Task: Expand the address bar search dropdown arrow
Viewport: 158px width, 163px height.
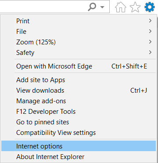Action: point(102,7)
